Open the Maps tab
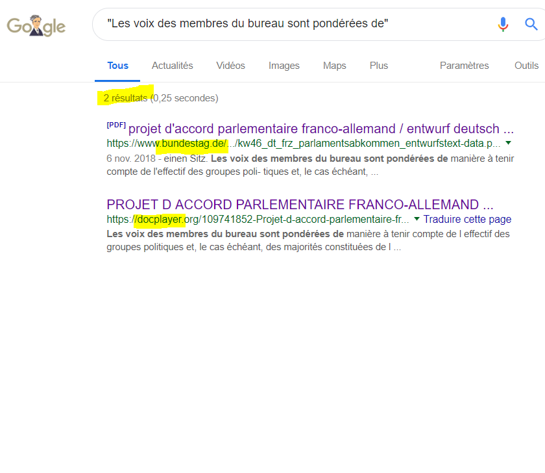This screenshot has width=545, height=473. tap(334, 66)
